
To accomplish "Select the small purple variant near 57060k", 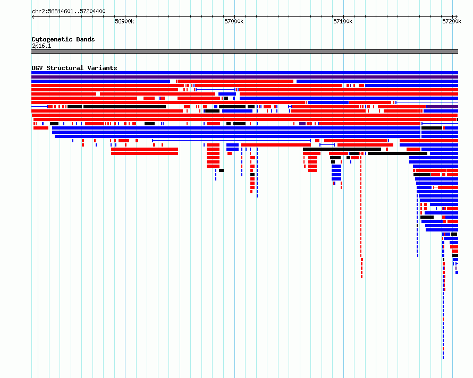I will [x=302, y=124].
